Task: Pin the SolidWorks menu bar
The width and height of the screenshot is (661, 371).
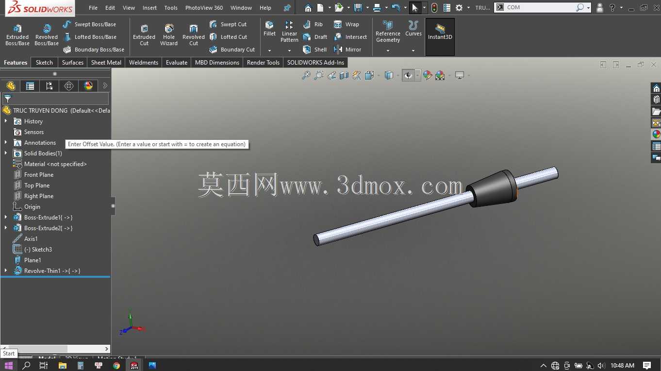Action: (287, 8)
